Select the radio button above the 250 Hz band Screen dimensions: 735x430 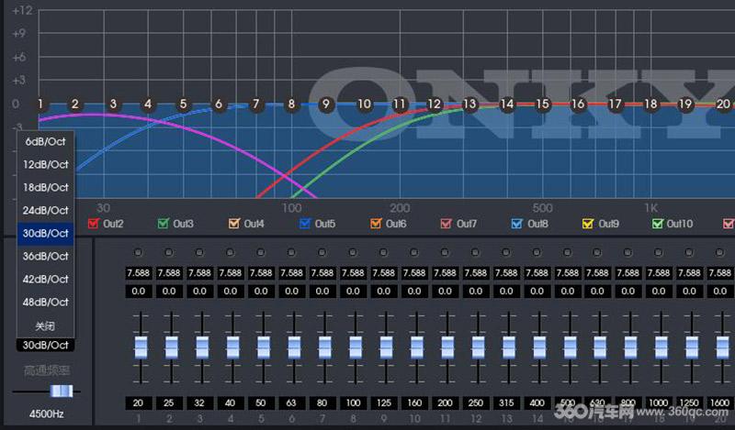(475, 253)
